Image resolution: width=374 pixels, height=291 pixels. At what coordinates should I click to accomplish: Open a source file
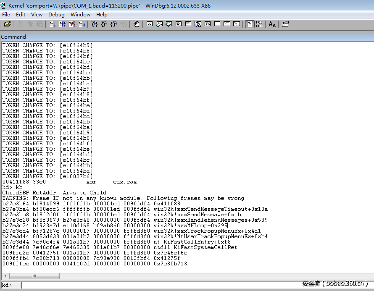click(x=7, y=24)
